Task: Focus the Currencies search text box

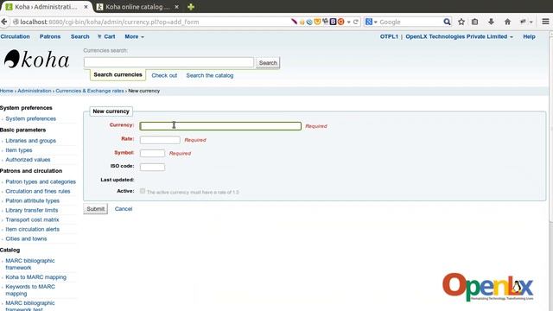Action: [x=168, y=63]
